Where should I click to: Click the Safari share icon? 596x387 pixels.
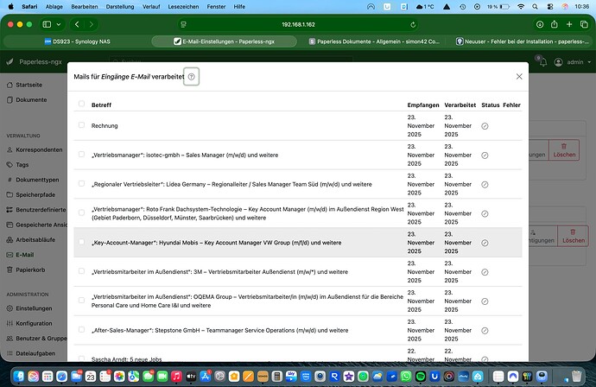point(555,24)
